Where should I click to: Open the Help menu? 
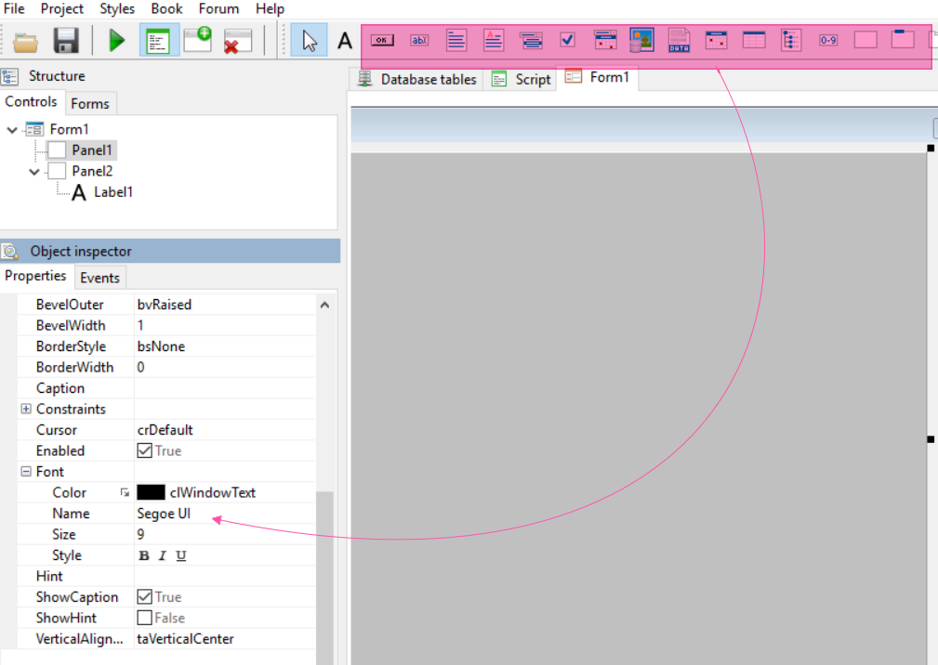coord(270,9)
